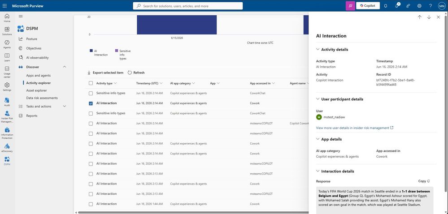Check the AI Interaction 1:44 AM row checkbox
448x214 pixels.
pyautogui.click(x=91, y=204)
